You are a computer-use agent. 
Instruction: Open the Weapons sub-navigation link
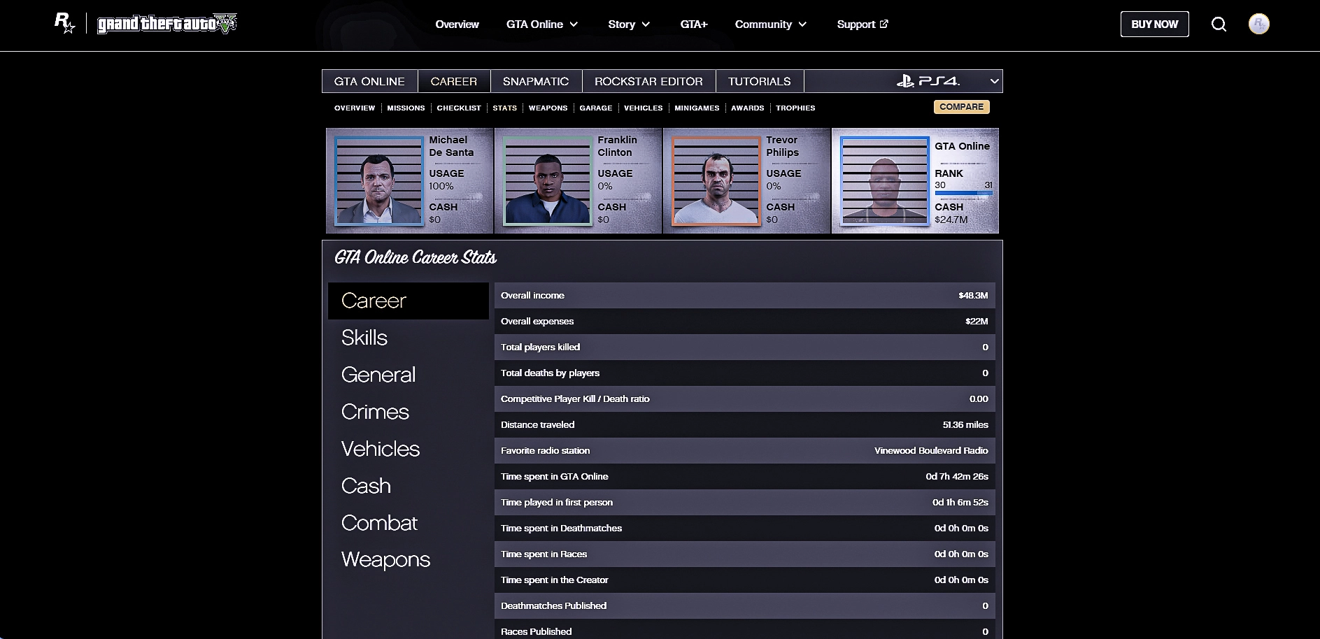point(548,108)
